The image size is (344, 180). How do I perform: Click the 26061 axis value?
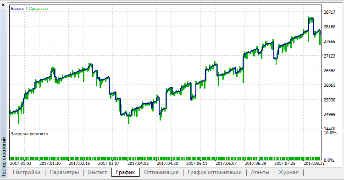pos(329,85)
